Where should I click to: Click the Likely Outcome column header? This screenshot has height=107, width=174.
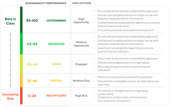[x=81, y=3]
